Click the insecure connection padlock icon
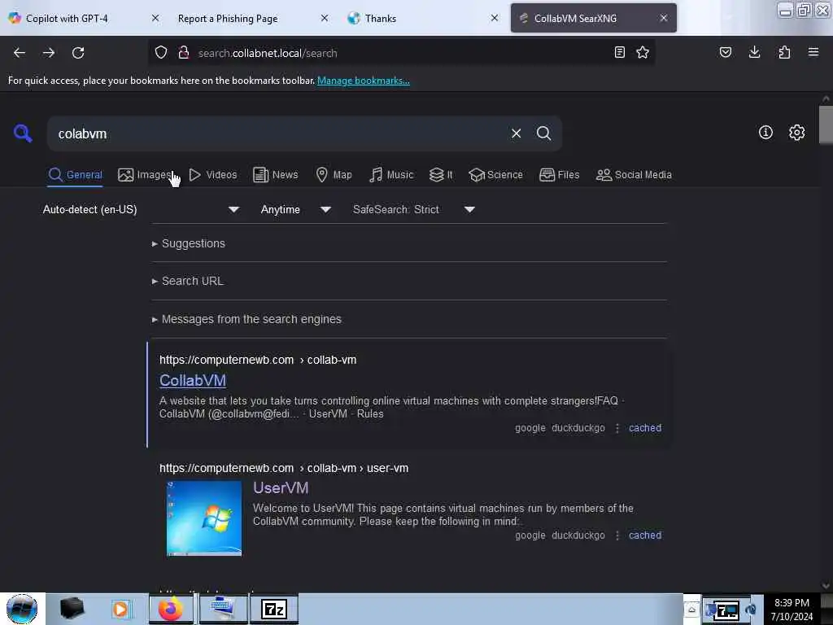 coord(184,53)
